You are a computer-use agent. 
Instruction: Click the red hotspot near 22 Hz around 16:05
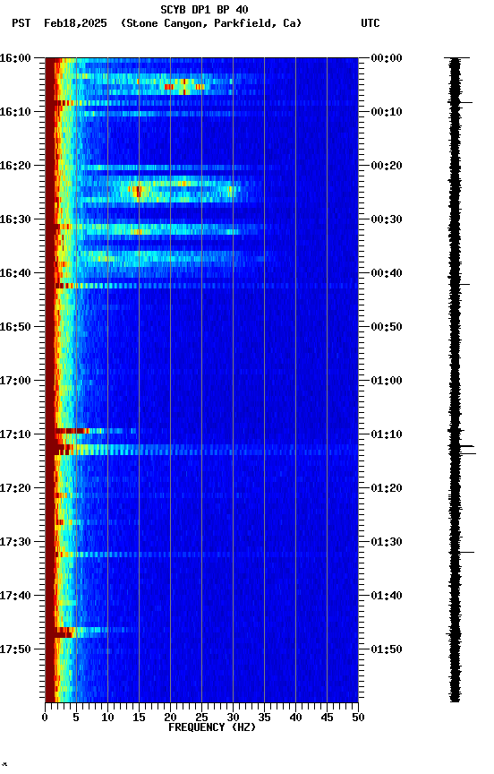184,87
